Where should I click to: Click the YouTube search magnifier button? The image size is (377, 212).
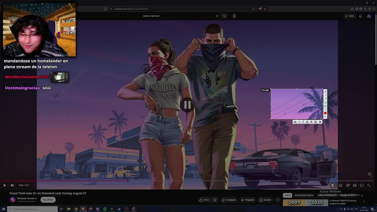[224, 16]
